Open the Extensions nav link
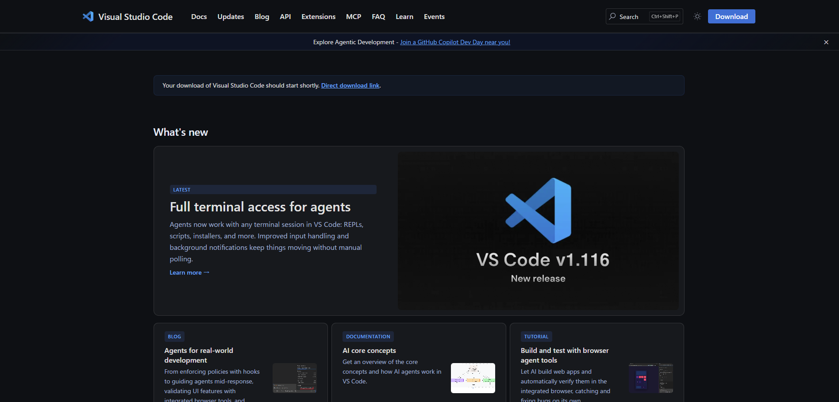Viewport: 839px width, 402px height. click(x=318, y=17)
